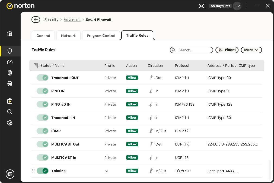Click the Status / Name sort icon
Screen dimensions: 274x183
[x=36, y=65]
